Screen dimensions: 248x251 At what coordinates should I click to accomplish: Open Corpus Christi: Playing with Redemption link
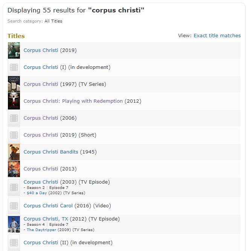point(73,101)
